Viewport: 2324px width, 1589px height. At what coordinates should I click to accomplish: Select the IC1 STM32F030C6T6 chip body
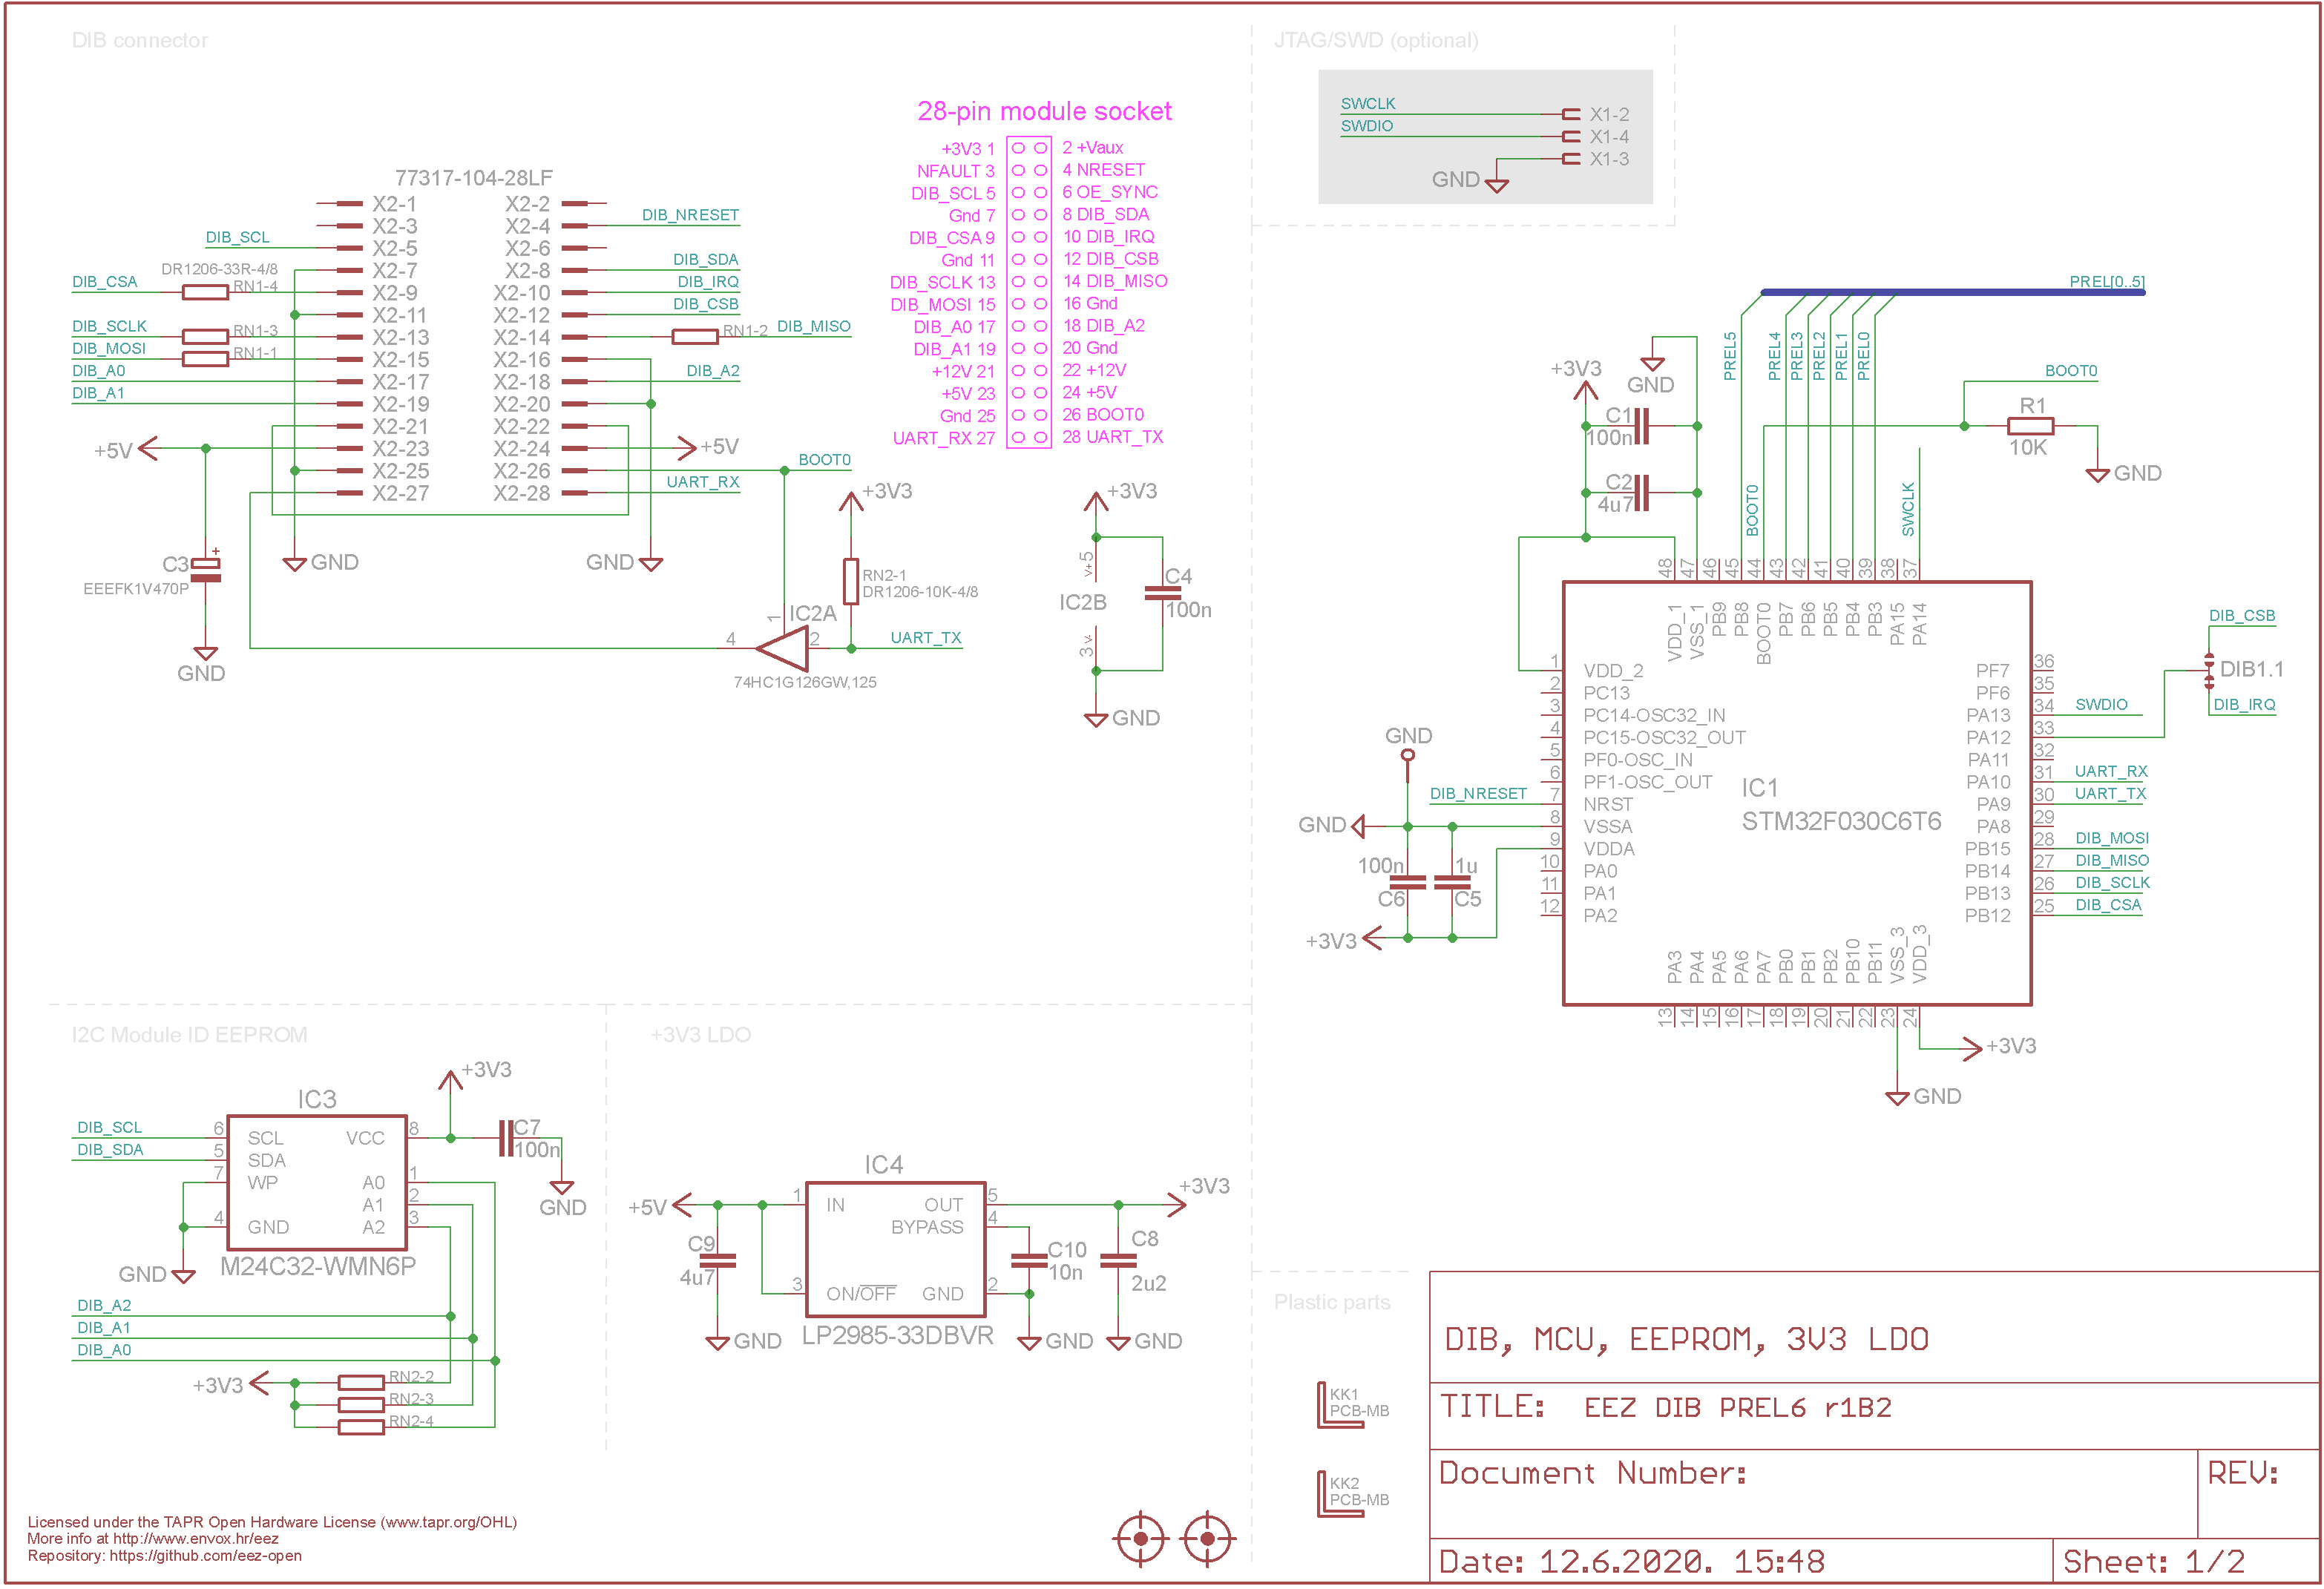(1797, 793)
